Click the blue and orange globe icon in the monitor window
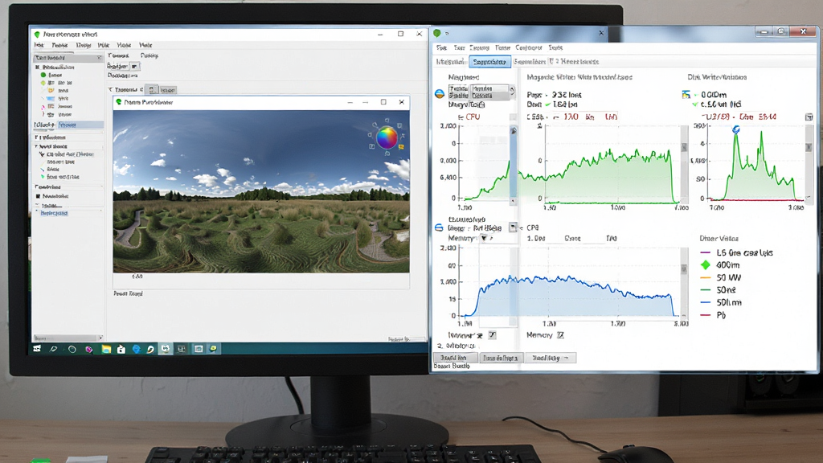This screenshot has height=463, width=823. [x=440, y=94]
